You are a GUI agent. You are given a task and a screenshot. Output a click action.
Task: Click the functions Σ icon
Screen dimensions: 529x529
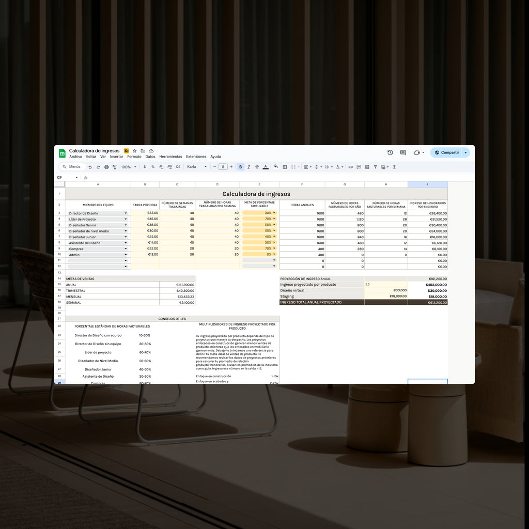click(x=394, y=166)
